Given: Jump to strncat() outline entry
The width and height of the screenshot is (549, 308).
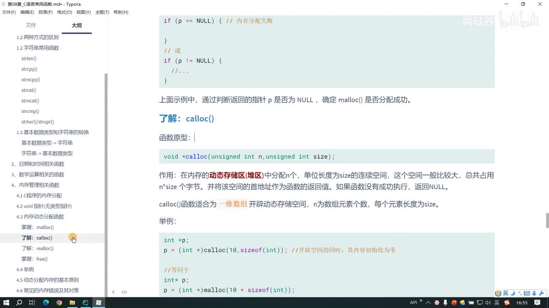Looking at the screenshot, I should [x=30, y=101].
